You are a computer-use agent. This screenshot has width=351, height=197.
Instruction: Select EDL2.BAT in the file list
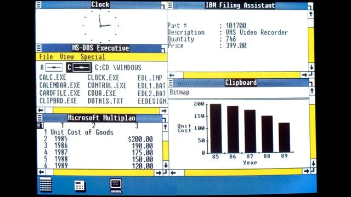click(151, 94)
